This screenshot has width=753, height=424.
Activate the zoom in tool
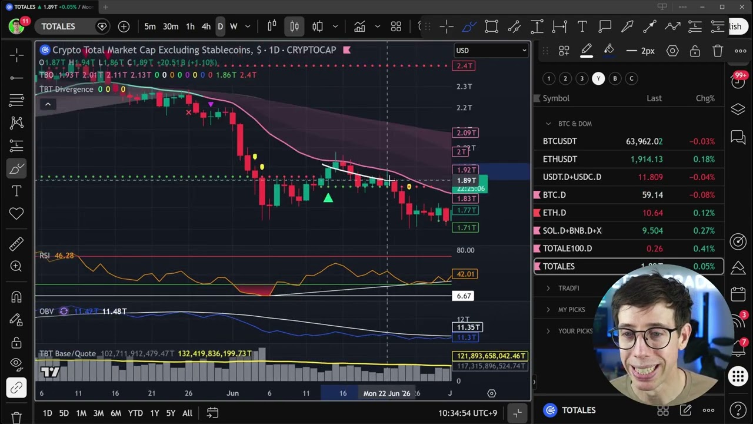(16, 266)
